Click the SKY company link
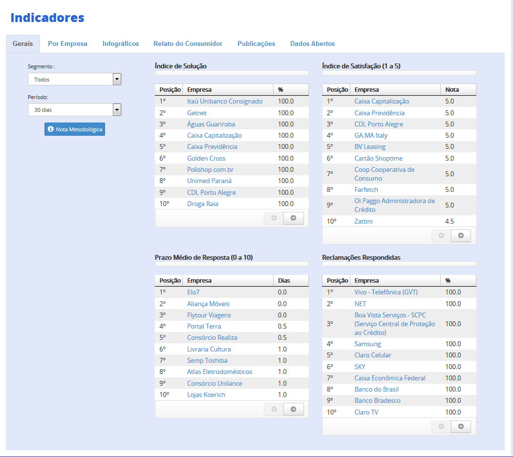Viewport: 513px width, 457px height. pos(360,367)
